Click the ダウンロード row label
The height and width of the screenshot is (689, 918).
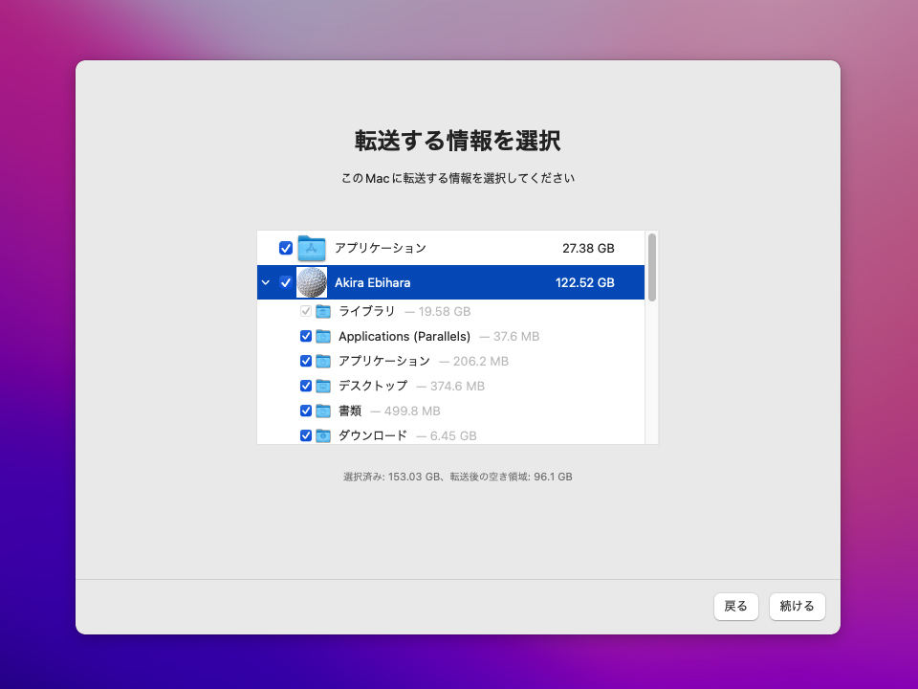click(x=372, y=436)
